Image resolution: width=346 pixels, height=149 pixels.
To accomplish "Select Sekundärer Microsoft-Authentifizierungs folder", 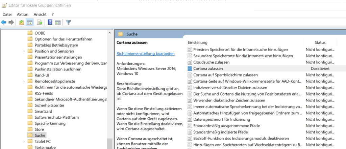I will tap(71, 99).
